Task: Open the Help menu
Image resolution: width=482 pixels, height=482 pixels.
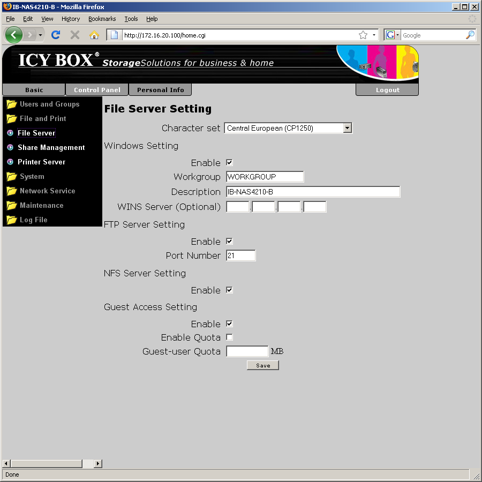Action: [x=152, y=19]
